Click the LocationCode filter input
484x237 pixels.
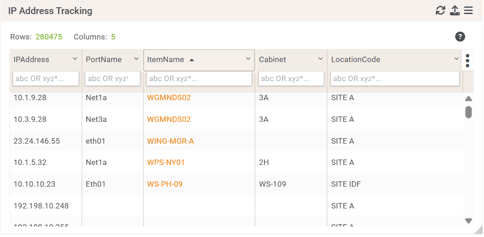click(395, 78)
